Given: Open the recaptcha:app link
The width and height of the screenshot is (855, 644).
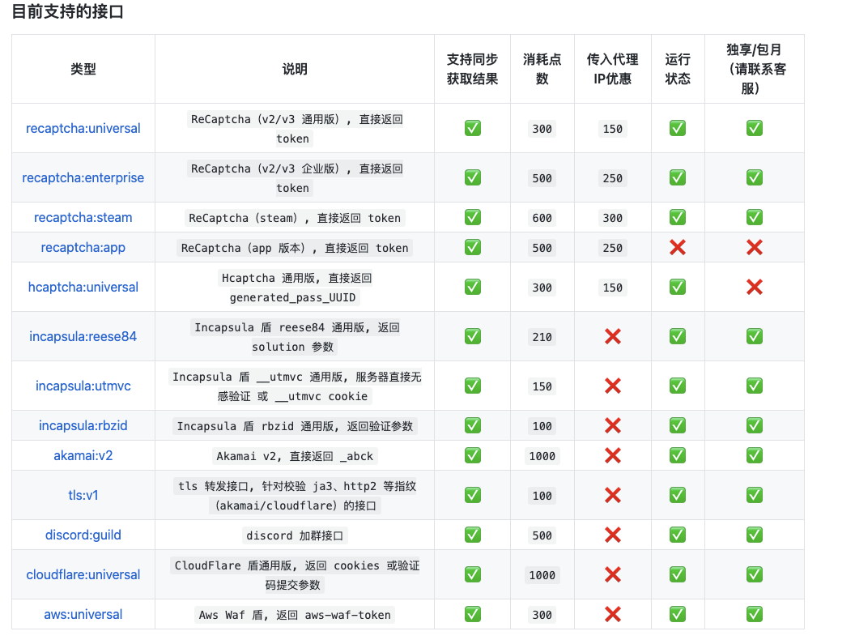Looking at the screenshot, I should [83, 247].
